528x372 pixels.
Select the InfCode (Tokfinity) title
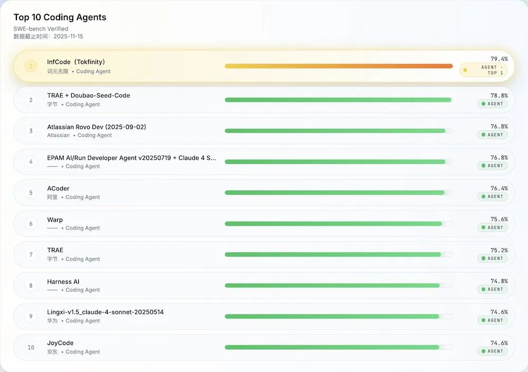pyautogui.click(x=76, y=62)
